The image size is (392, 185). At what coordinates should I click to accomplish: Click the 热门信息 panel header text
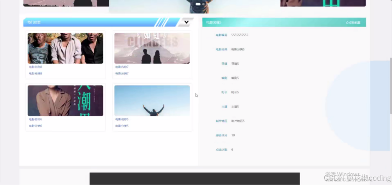(x=34, y=22)
